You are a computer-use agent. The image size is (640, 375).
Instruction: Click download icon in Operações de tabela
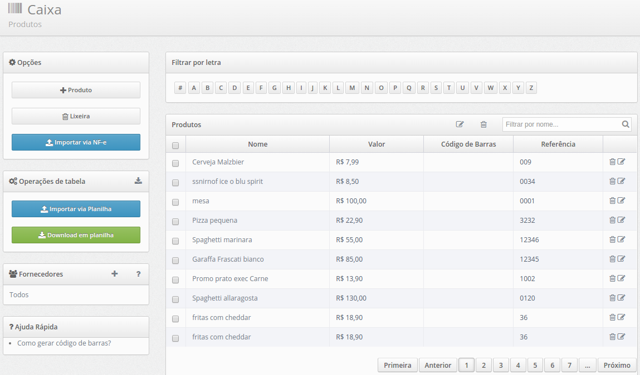(138, 181)
